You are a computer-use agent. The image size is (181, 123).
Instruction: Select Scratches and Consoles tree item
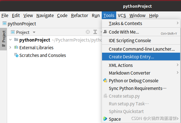pos(43,55)
